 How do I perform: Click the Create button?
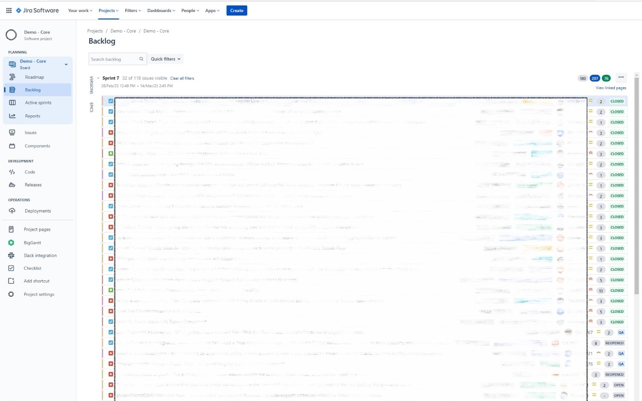coord(236,10)
